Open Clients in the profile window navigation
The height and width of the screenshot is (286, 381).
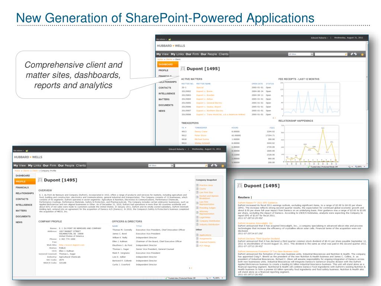[x=81, y=166]
